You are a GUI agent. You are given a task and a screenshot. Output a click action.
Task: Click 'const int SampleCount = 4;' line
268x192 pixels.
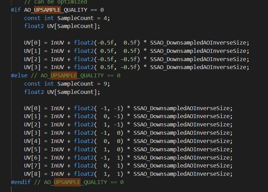(x=67, y=18)
